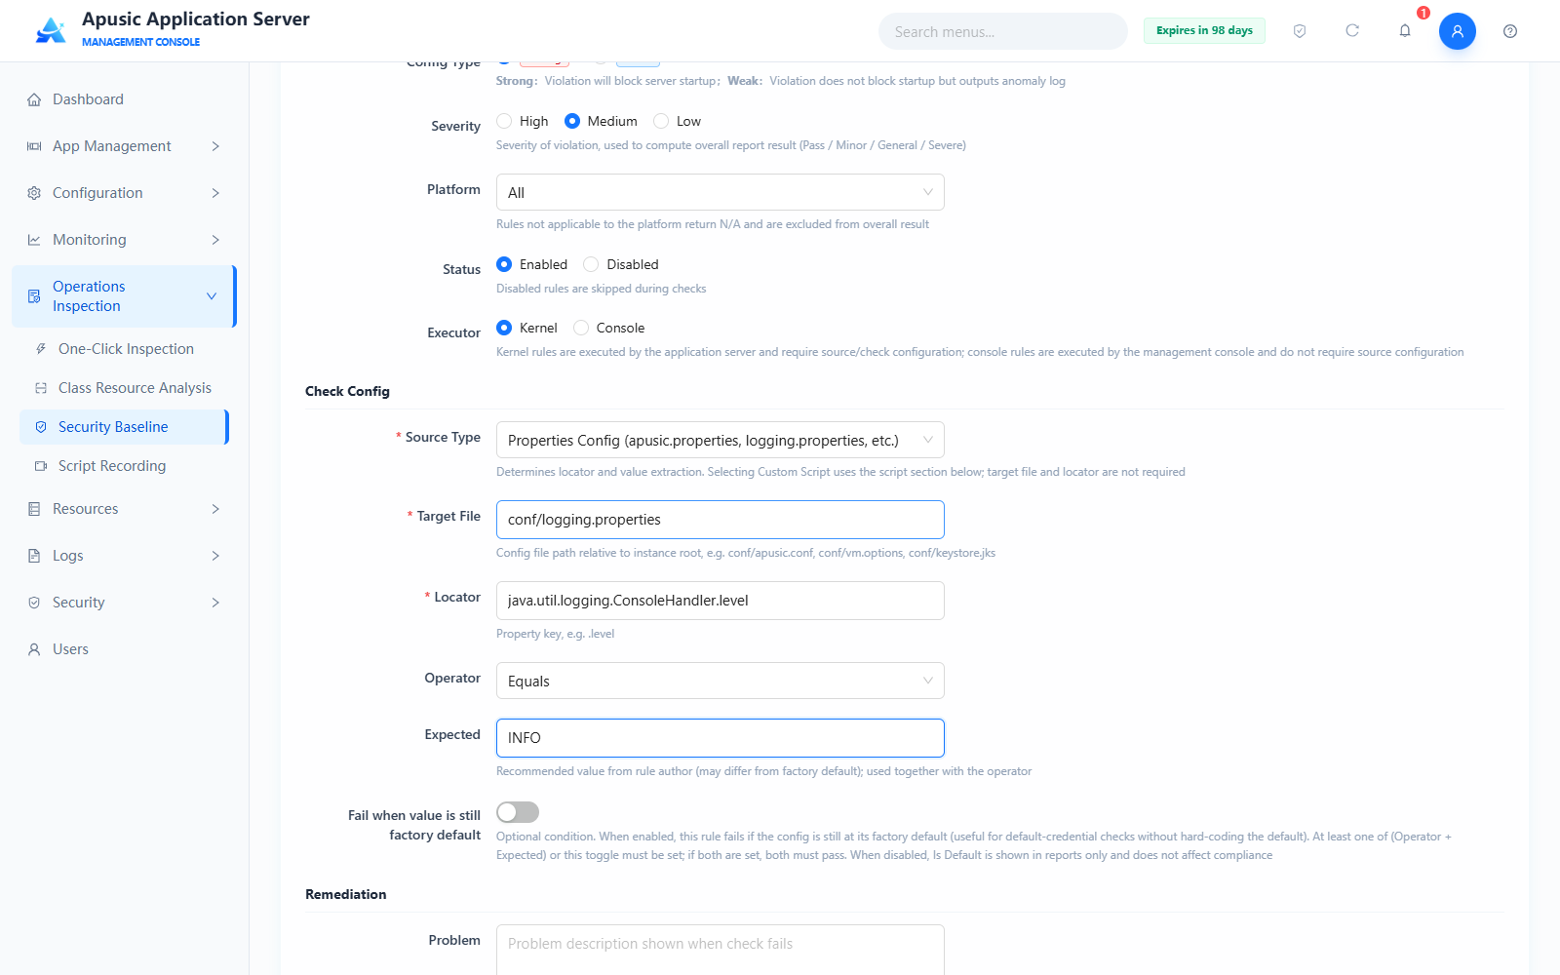The width and height of the screenshot is (1560, 975).
Task: Click the shield icon in header
Action: click(1300, 31)
